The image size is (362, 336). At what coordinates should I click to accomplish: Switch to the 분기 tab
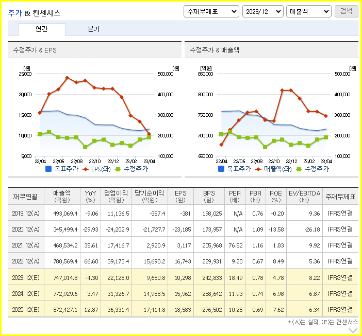(x=93, y=29)
